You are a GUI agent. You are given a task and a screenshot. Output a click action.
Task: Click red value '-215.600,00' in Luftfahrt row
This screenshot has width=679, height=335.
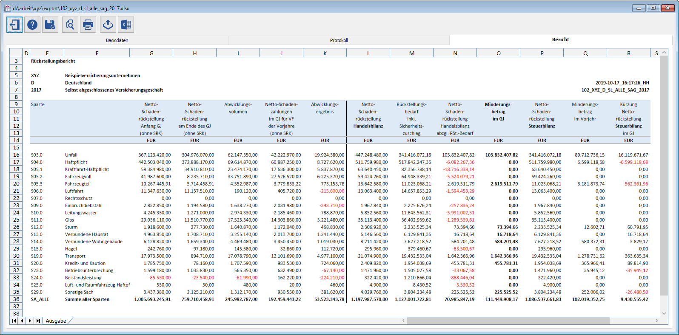pos(332,191)
